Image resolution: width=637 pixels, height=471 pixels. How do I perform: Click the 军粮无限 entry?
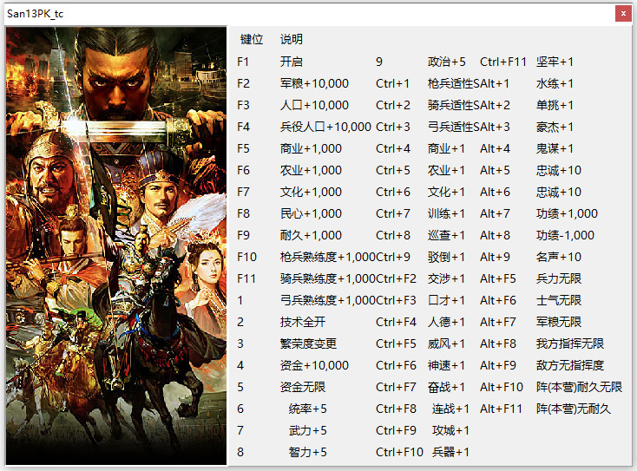(x=559, y=323)
